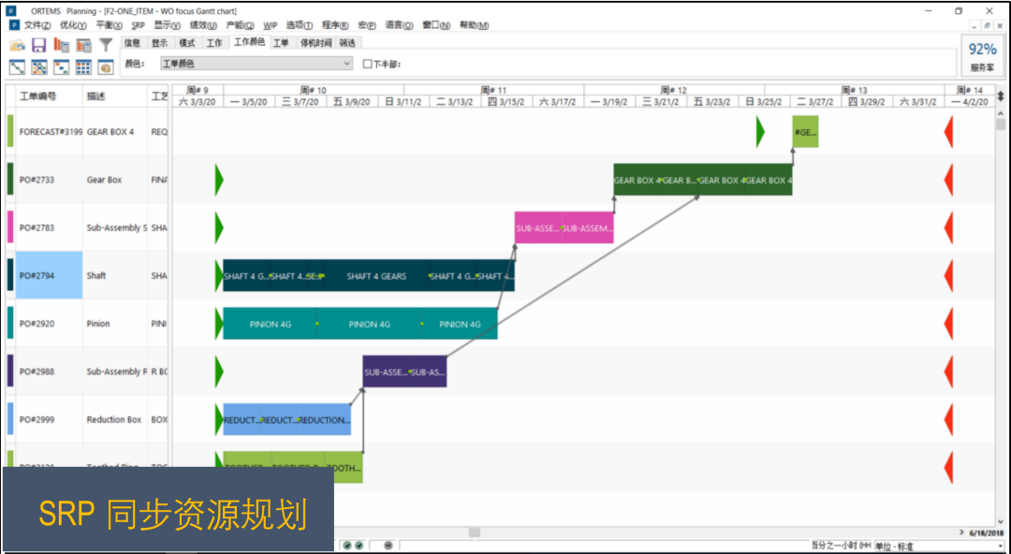The image size is (1011, 554).
Task: Open the WIP menu
Action: coord(271,25)
